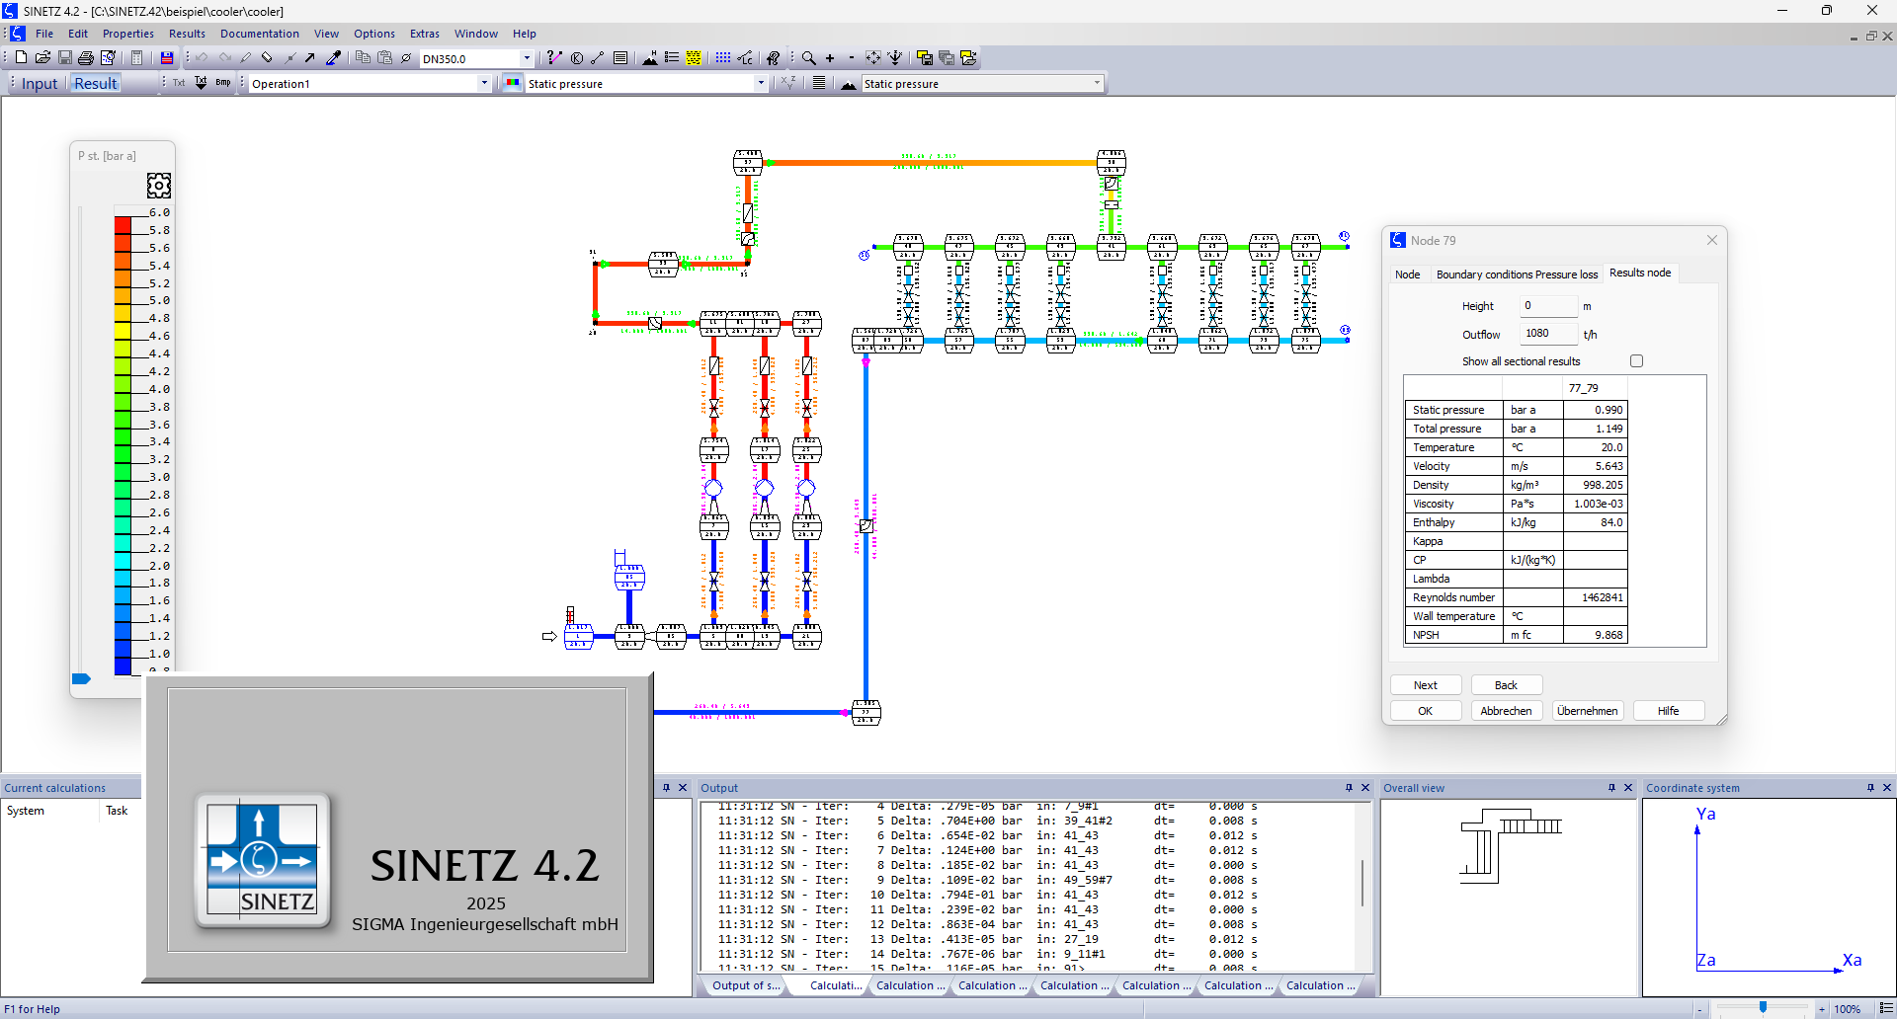
Task: Toggle the blue dotted grid icon
Action: (x=723, y=58)
